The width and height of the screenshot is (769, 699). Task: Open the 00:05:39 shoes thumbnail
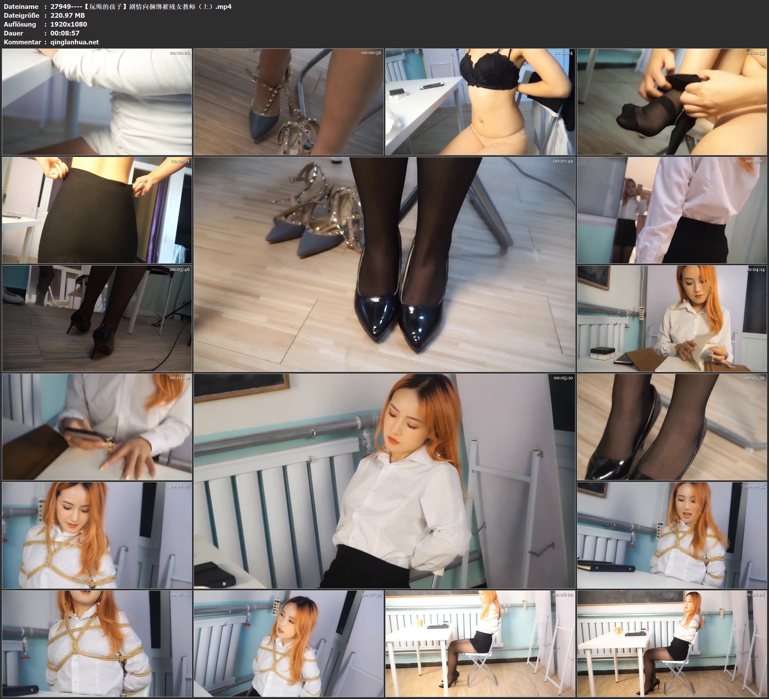coord(672,426)
